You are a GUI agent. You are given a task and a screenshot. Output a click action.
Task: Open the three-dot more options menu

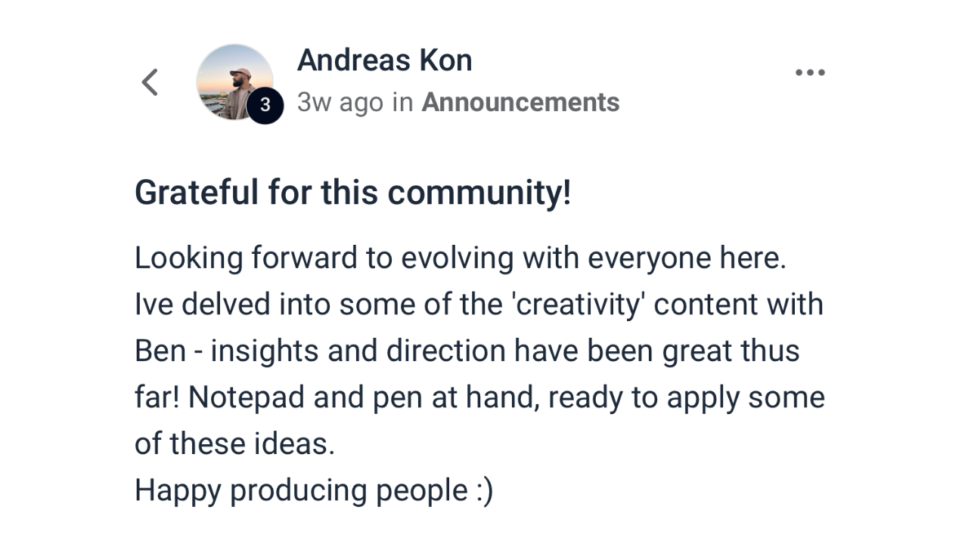[810, 73]
